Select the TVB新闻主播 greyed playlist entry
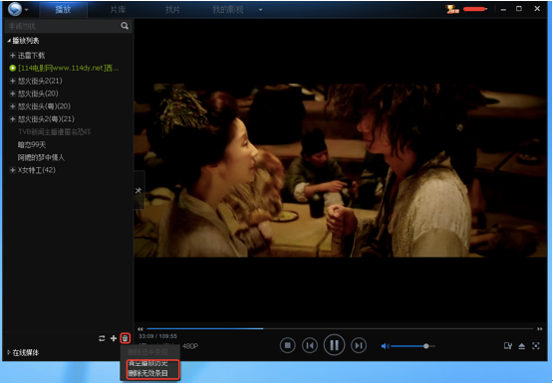The width and height of the screenshot is (553, 384). 55,132
